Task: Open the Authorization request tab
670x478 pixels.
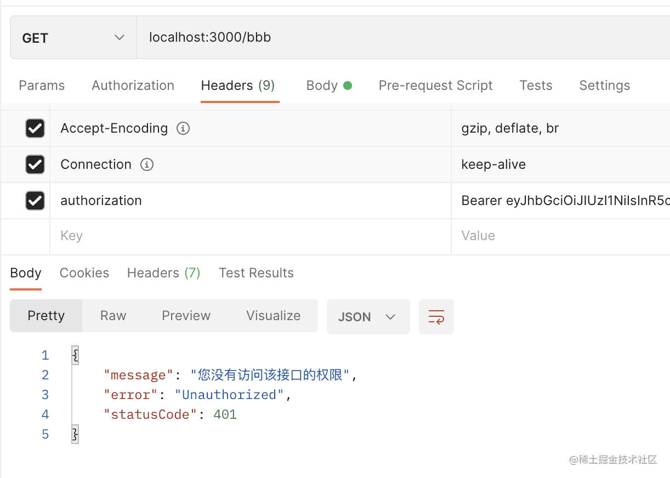Action: (x=133, y=86)
